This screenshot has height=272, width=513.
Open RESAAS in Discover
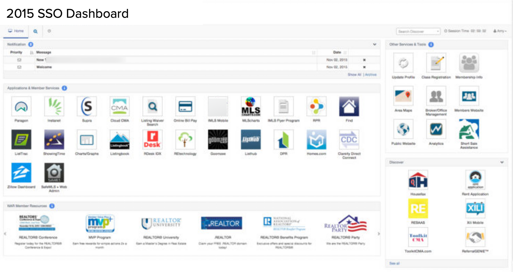pos(418,208)
